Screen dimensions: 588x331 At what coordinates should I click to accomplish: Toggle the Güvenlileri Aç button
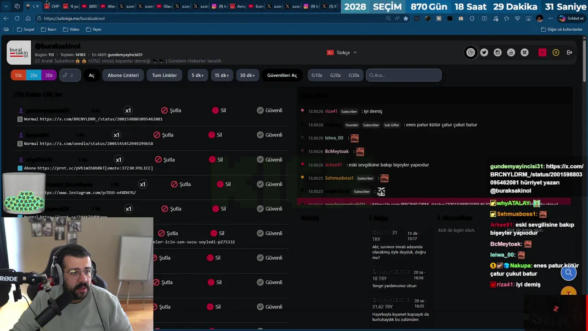tap(282, 75)
